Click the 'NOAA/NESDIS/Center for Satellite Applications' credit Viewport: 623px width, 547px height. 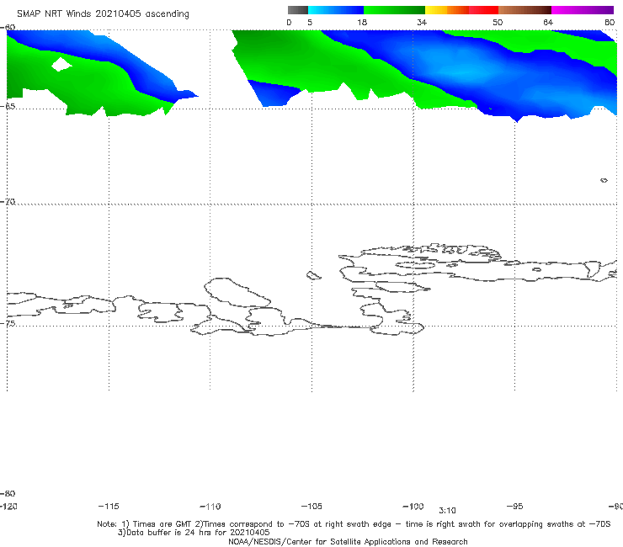coord(348,542)
